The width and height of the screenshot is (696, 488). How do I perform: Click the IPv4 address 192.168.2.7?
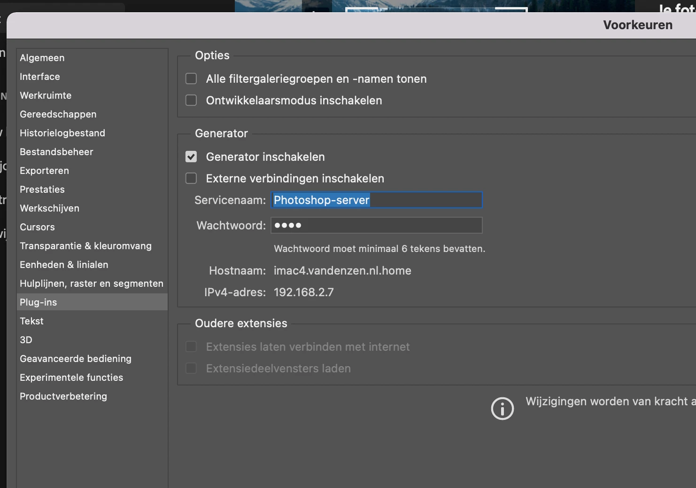pos(304,292)
